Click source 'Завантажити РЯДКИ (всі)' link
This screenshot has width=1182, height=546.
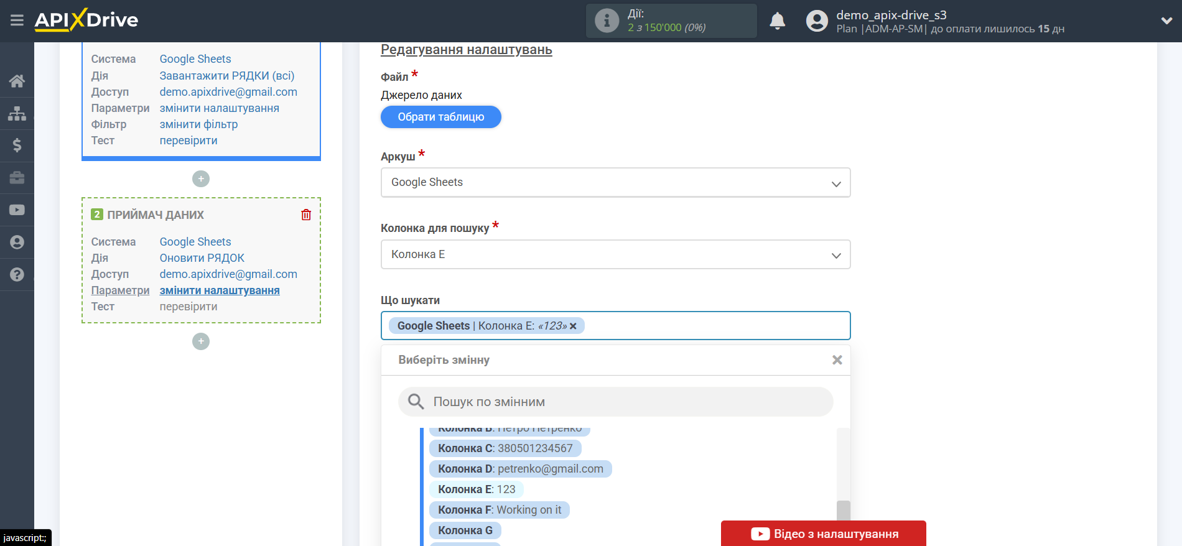[x=227, y=76]
